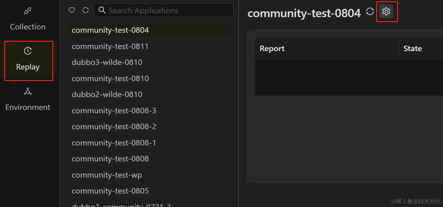This screenshot has height=207, width=443.
Task: Select community-test-0810 application
Action: pos(149,79)
